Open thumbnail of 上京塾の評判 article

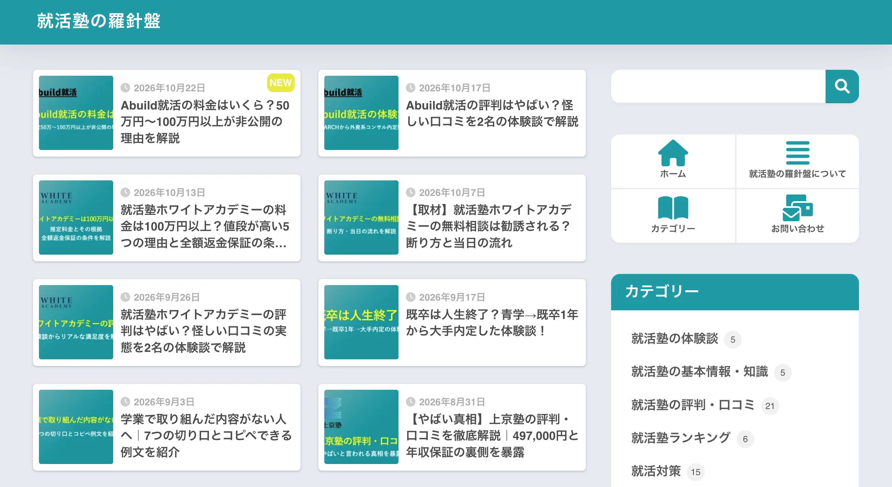(361, 427)
